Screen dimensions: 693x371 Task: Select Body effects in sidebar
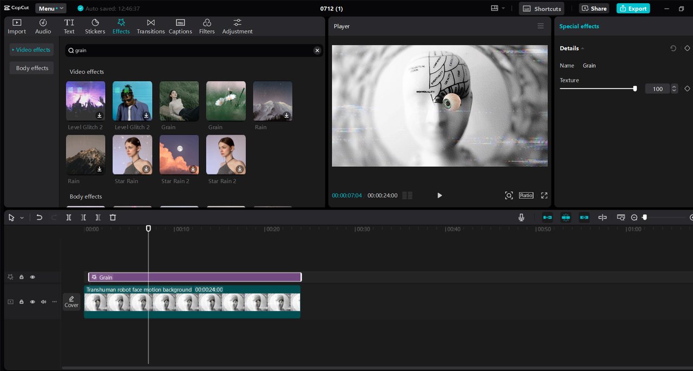(32, 68)
